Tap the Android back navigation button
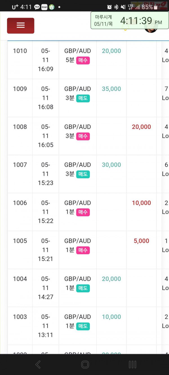This screenshot has height=375, width=169. [x=38, y=365]
